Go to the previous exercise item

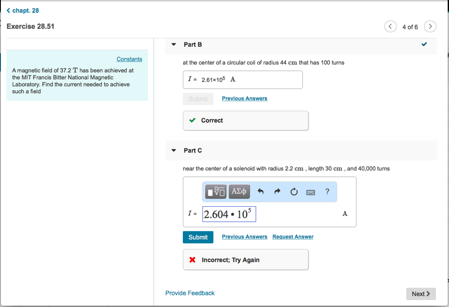click(x=390, y=27)
